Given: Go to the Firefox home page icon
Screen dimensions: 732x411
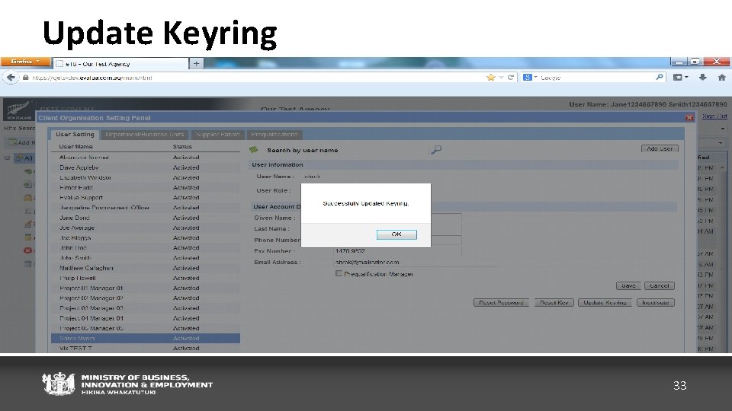Looking at the screenshot, I should click(722, 78).
